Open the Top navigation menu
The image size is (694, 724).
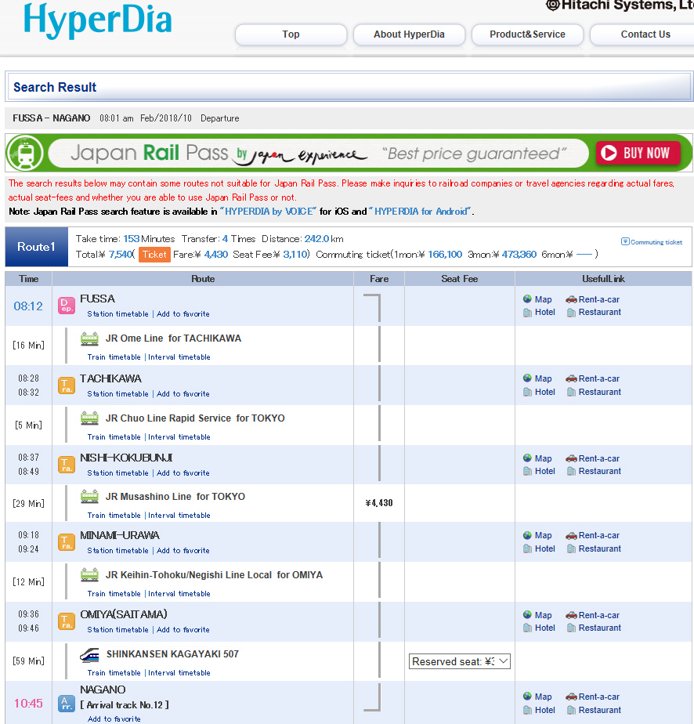coord(291,34)
